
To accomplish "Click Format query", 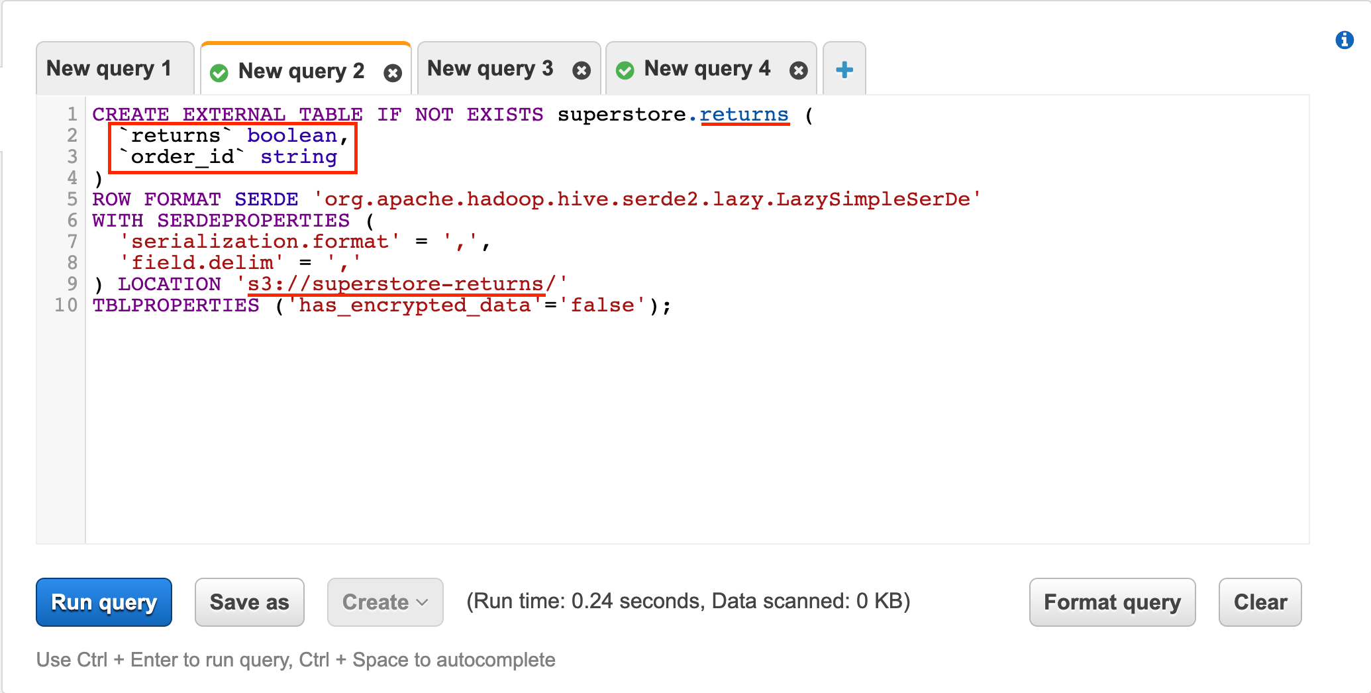I will (1112, 602).
